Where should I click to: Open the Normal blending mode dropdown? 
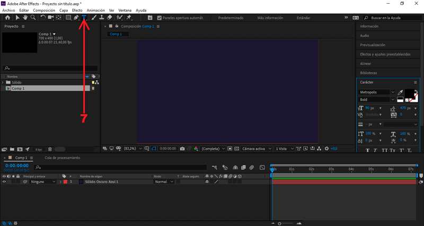click(164, 182)
